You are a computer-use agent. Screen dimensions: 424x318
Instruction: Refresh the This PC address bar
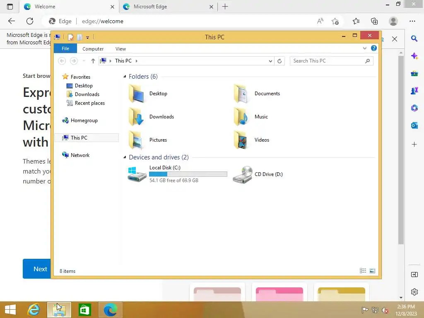pos(279,61)
